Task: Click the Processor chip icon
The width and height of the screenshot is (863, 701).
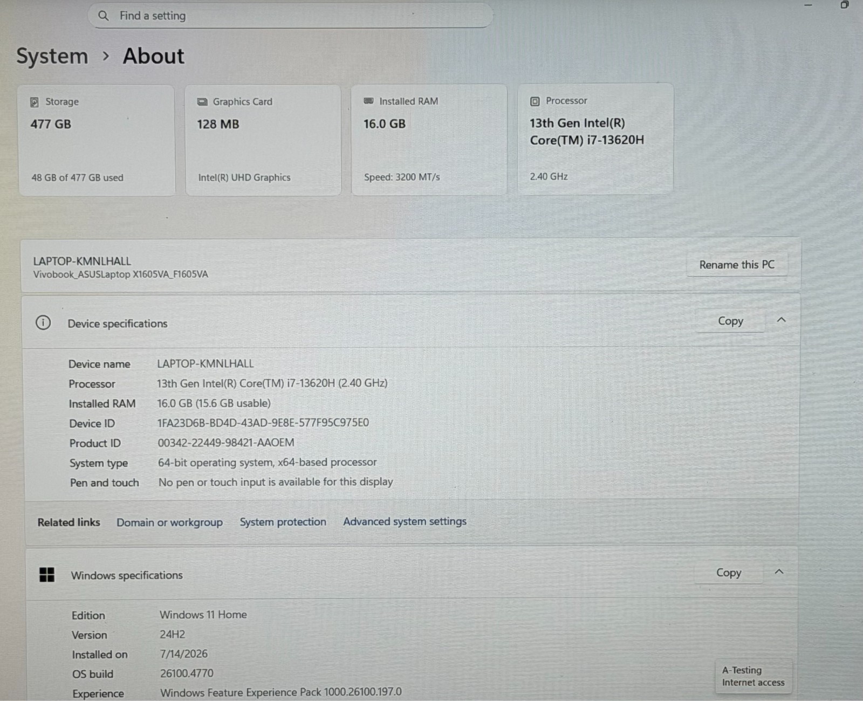Action: 535,101
